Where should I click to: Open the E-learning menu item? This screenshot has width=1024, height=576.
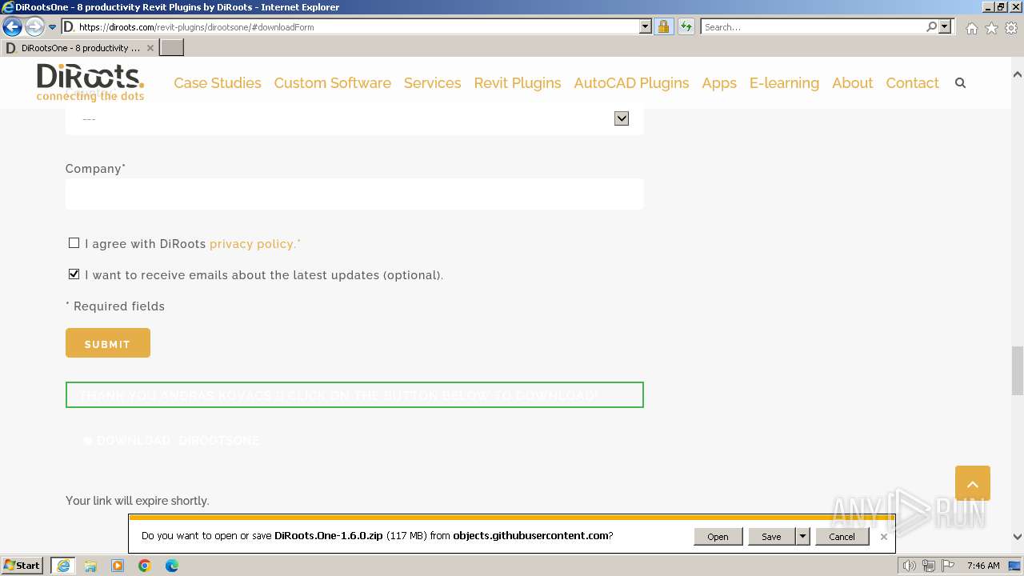pos(784,83)
